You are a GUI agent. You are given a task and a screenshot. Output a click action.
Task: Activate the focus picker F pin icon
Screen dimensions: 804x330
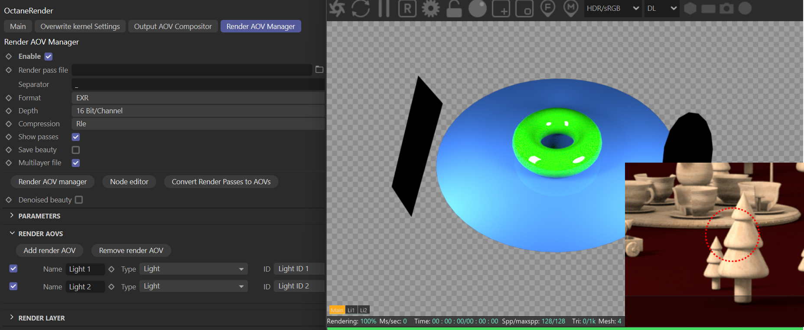tap(548, 9)
